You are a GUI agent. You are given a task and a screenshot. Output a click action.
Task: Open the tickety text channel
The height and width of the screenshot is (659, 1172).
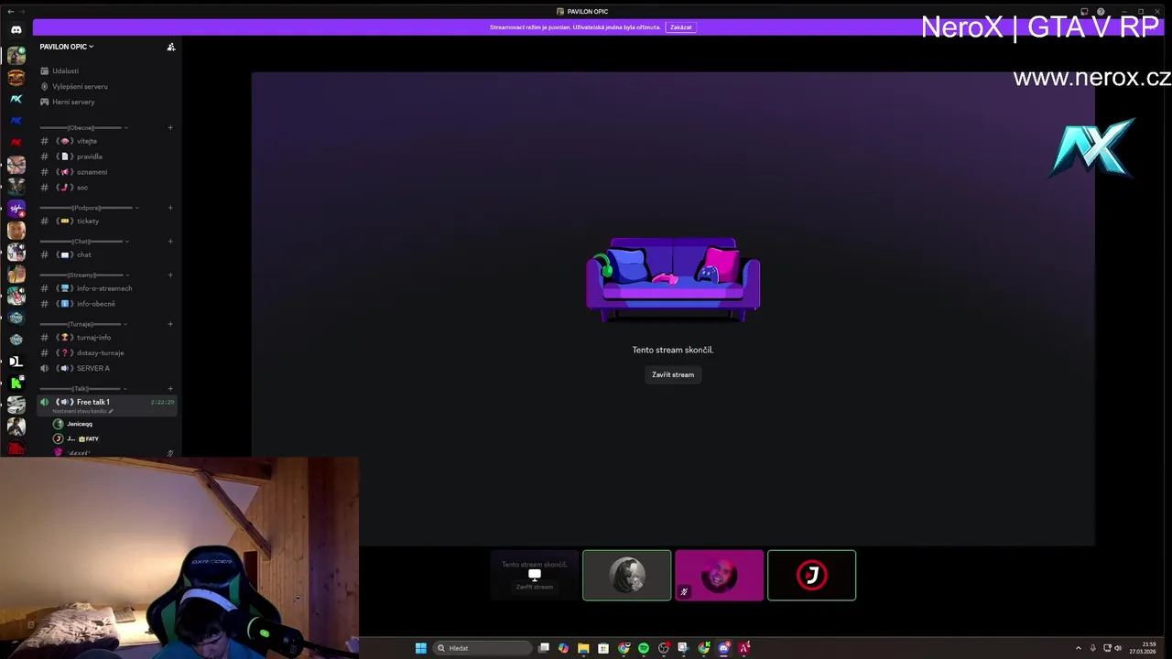click(x=105, y=221)
